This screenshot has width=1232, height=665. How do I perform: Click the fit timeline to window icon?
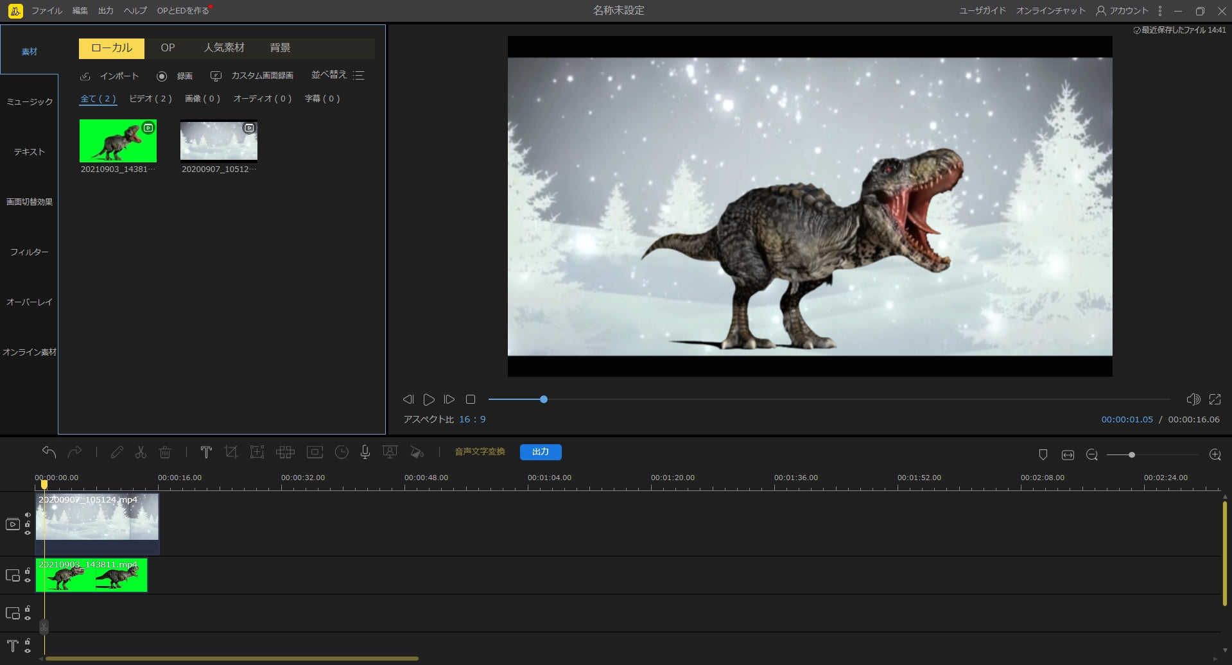pyautogui.click(x=1068, y=454)
